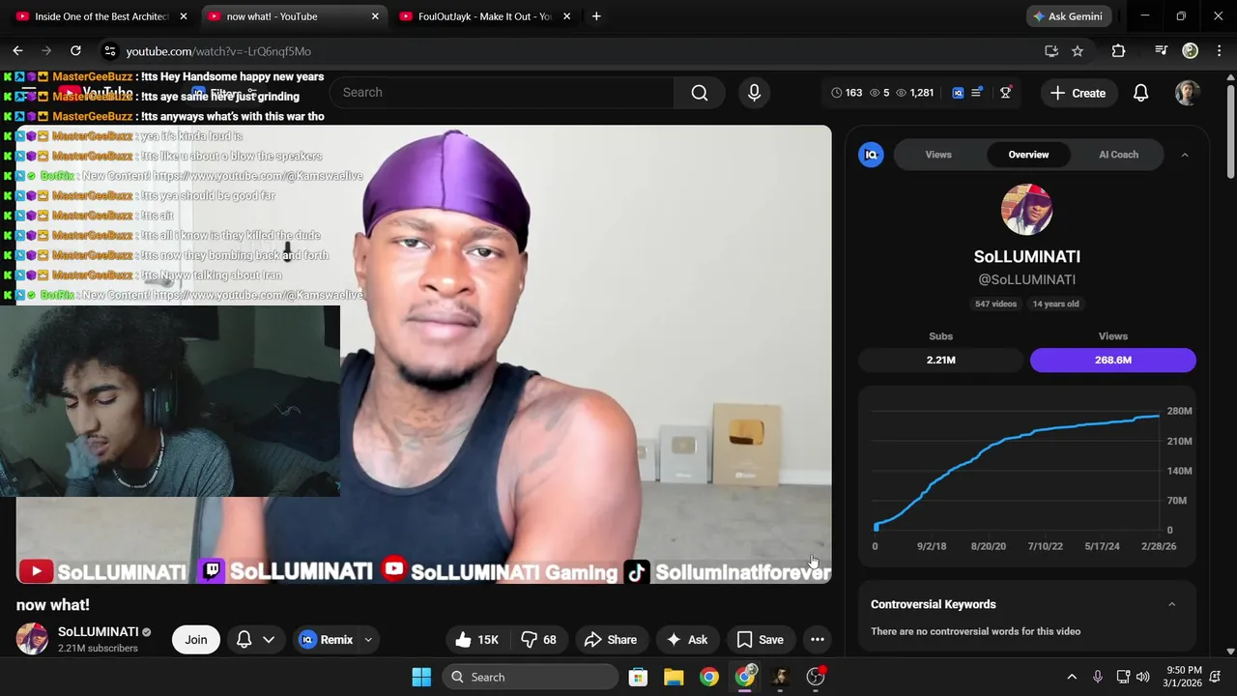Switch to Views tab in IQ panel

tap(938, 155)
